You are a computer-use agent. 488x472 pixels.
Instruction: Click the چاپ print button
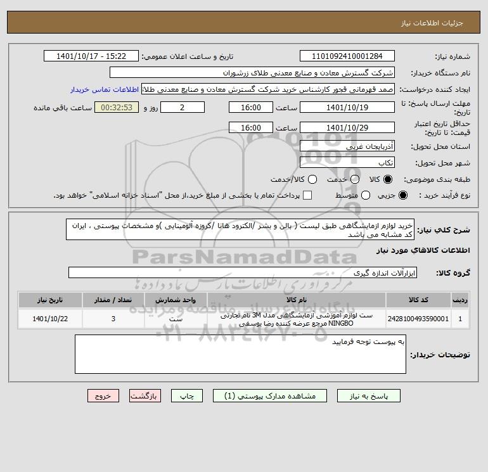coord(187,396)
